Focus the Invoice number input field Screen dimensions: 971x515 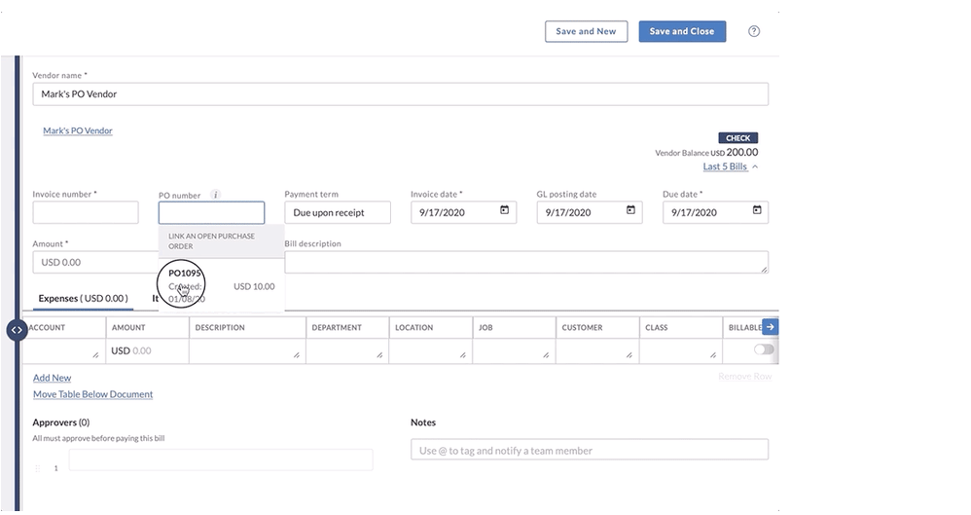coord(86,212)
